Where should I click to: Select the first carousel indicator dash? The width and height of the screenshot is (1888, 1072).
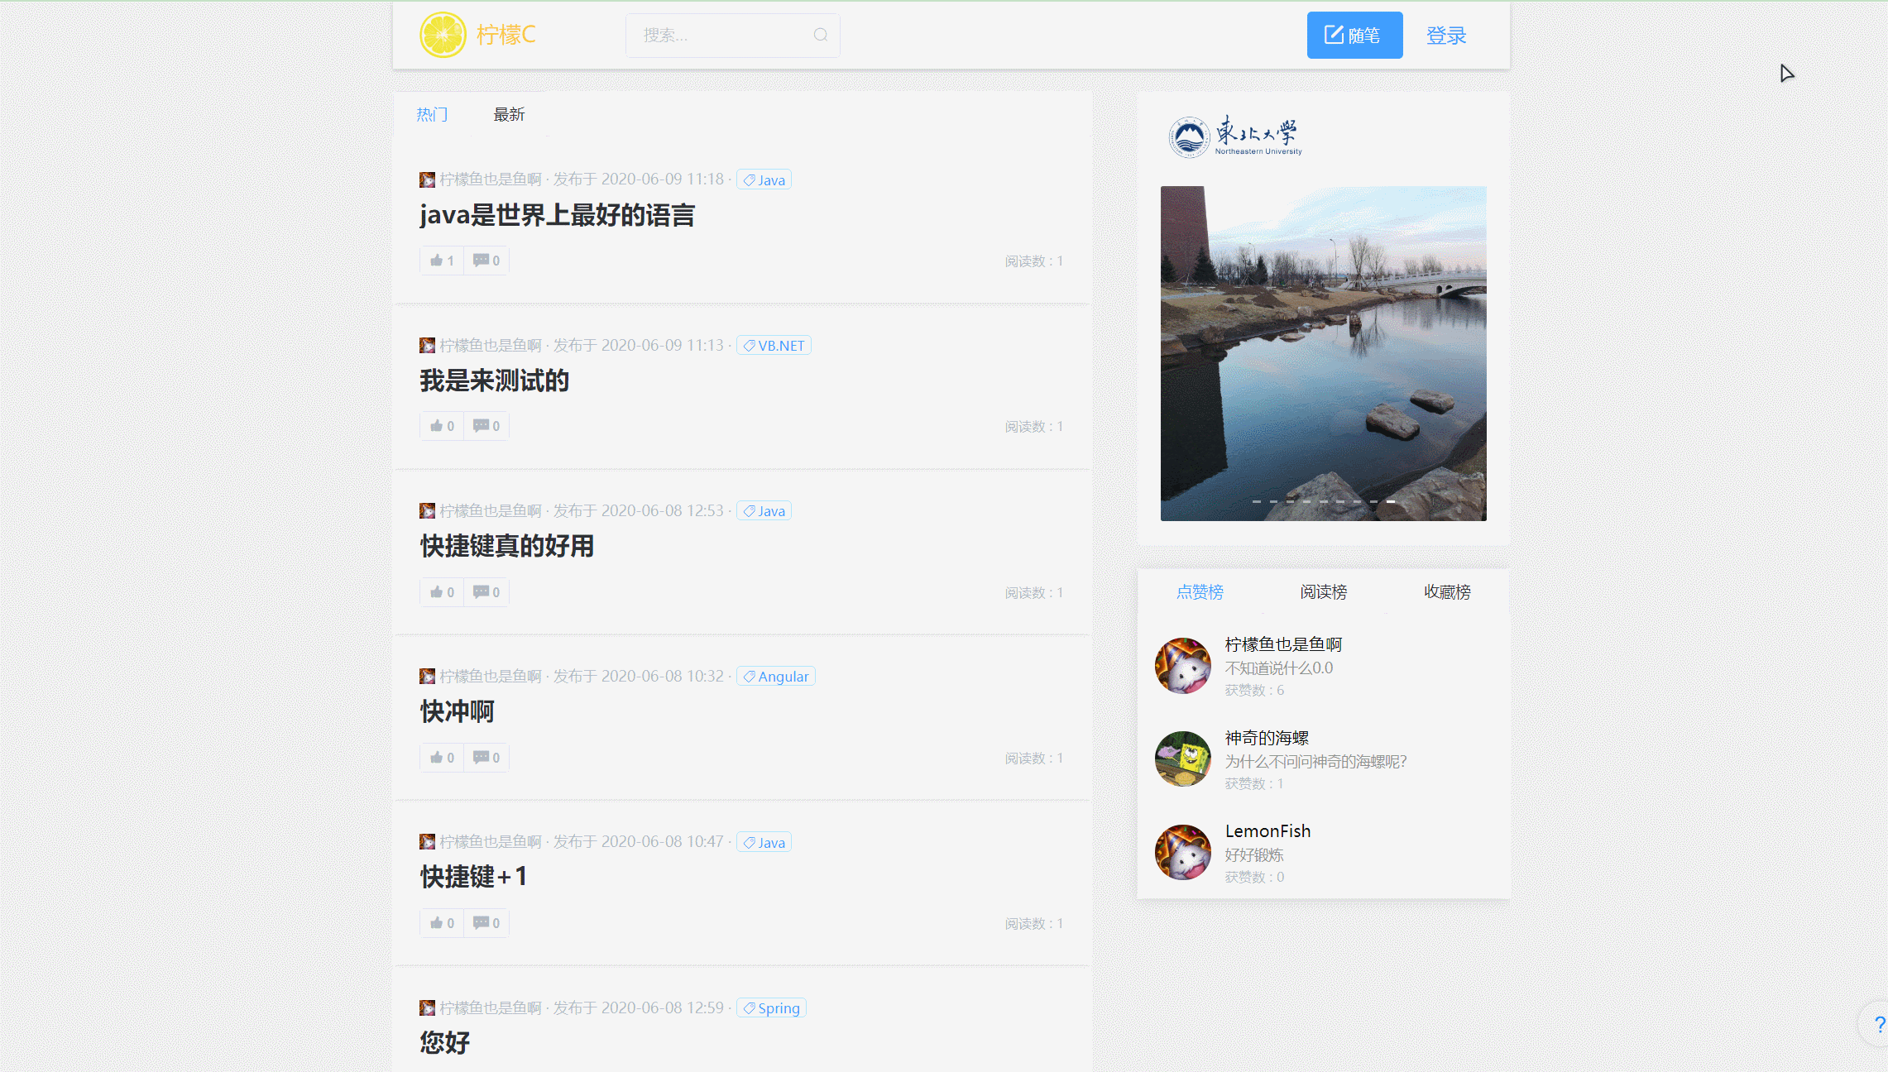point(1257,501)
